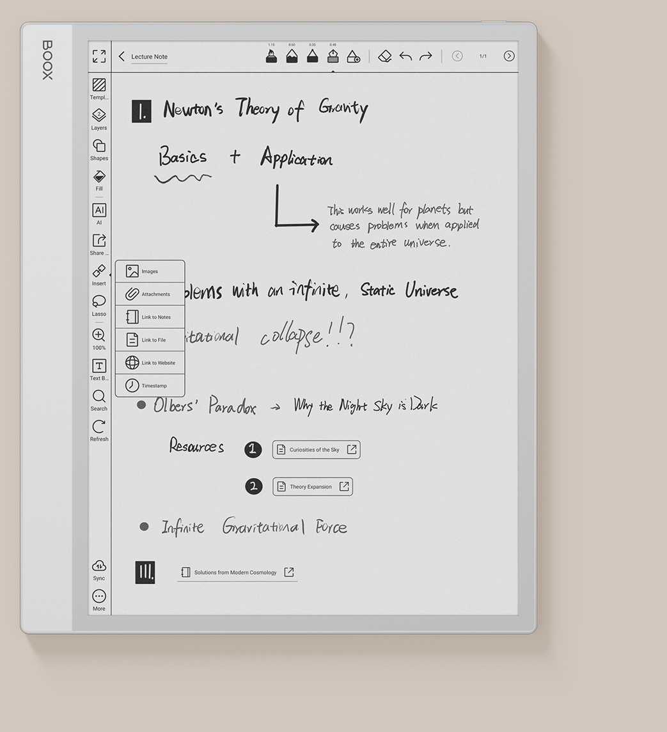Select the Lasso tool

tap(99, 305)
